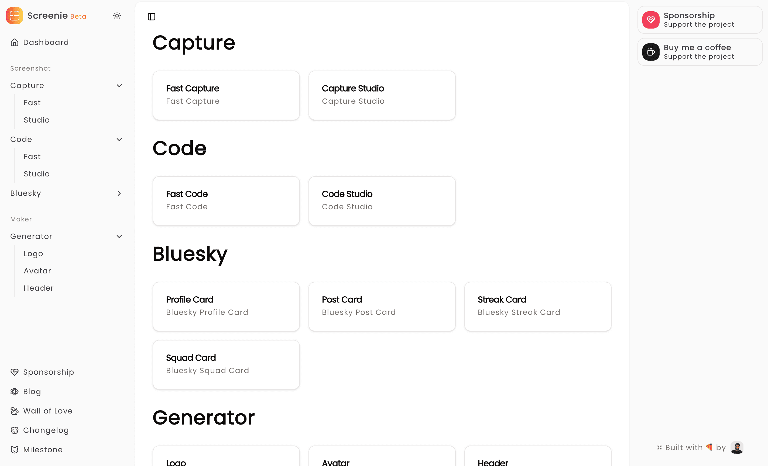This screenshot has height=466, width=768.
Task: Select Logo under Generator menu
Action: click(x=33, y=254)
